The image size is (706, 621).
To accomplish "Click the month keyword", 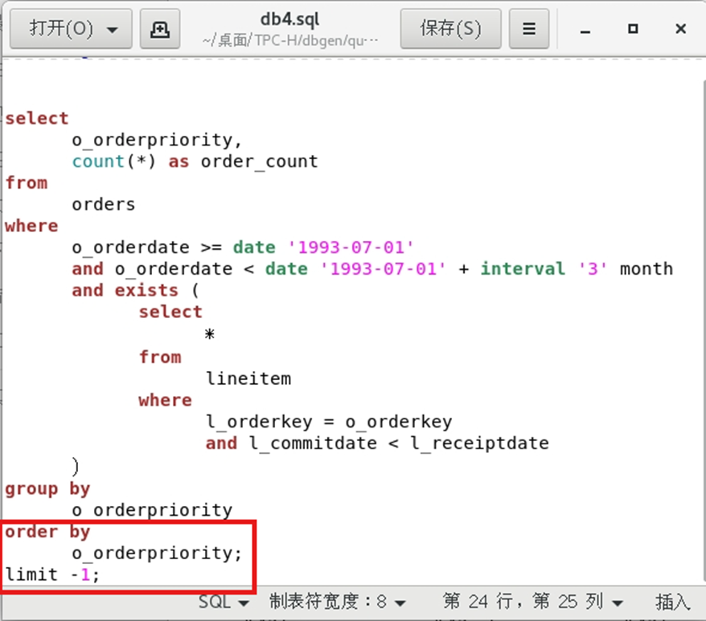I will coord(646,268).
